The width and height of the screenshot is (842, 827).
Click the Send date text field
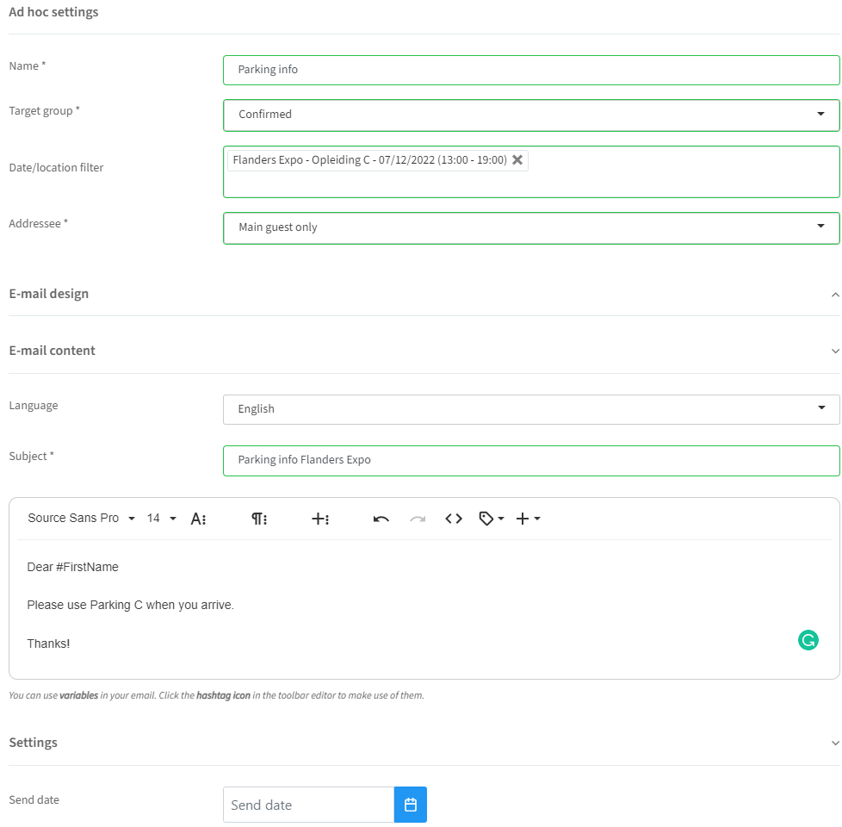point(309,805)
